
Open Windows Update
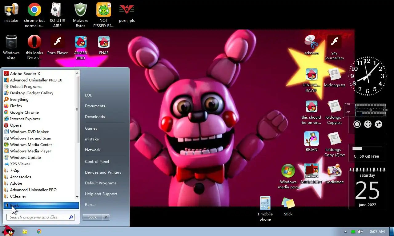pos(39,157)
